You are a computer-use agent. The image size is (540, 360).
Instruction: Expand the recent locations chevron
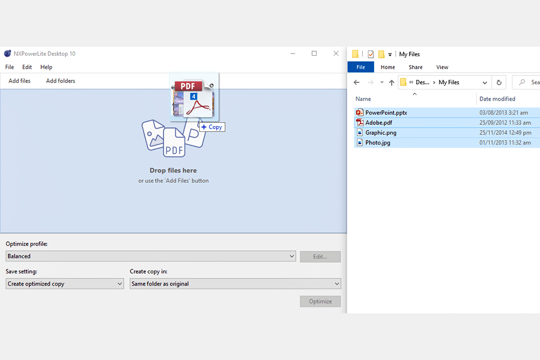pos(382,83)
